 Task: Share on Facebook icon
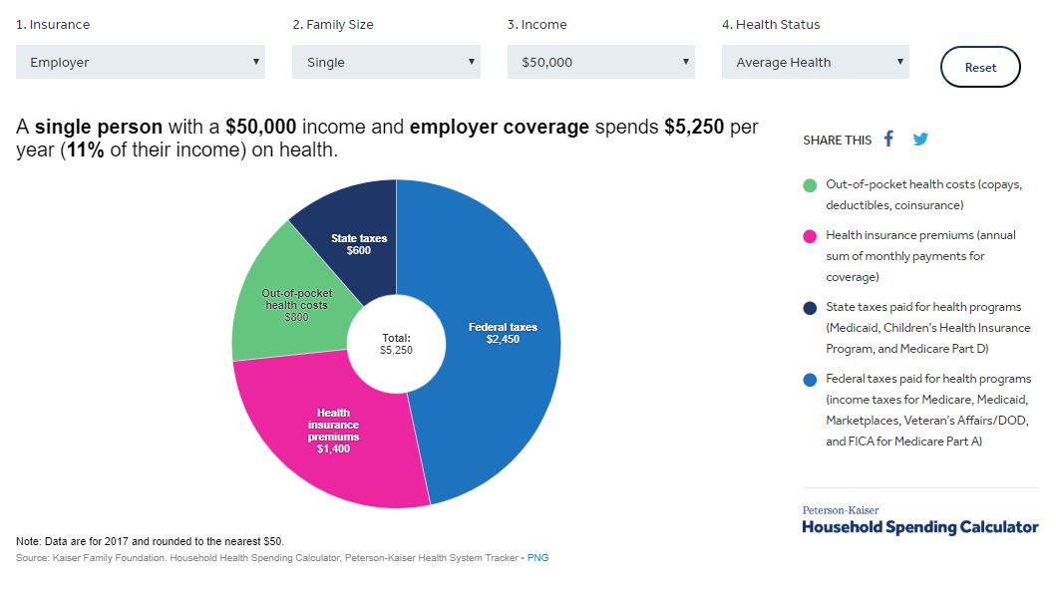889,139
